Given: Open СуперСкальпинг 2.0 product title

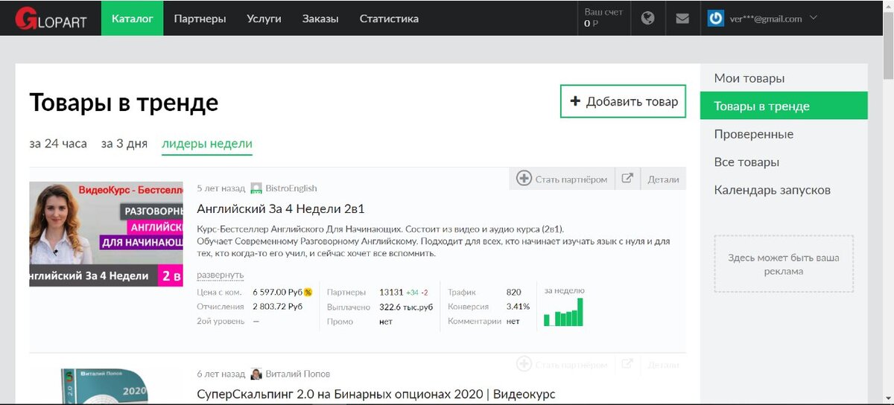Looking at the screenshot, I should [x=376, y=394].
